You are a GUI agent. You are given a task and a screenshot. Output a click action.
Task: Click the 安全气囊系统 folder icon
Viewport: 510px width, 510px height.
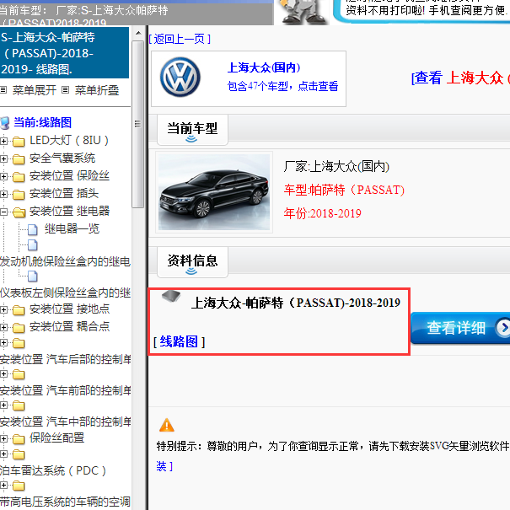(19, 159)
